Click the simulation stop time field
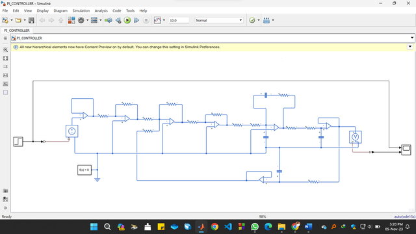The height and width of the screenshot is (234, 416). 179,20
